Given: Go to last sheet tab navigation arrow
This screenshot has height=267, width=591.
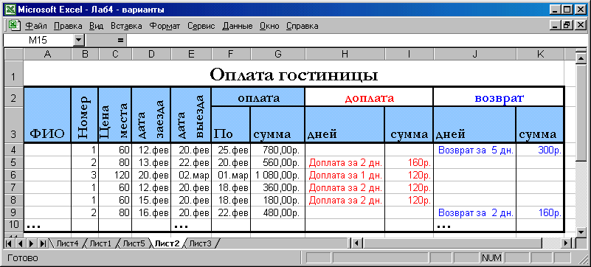Looking at the screenshot, I should (x=43, y=243).
